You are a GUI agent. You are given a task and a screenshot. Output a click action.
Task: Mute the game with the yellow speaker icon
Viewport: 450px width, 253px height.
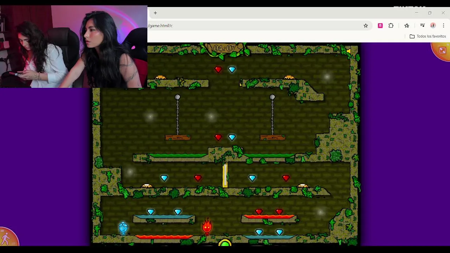[349, 51]
